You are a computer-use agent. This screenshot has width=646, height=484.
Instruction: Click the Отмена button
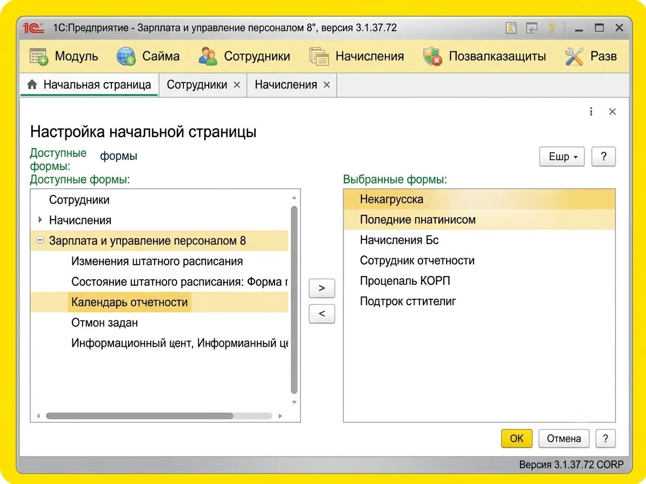click(x=564, y=439)
